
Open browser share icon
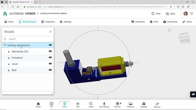point(188,7)
